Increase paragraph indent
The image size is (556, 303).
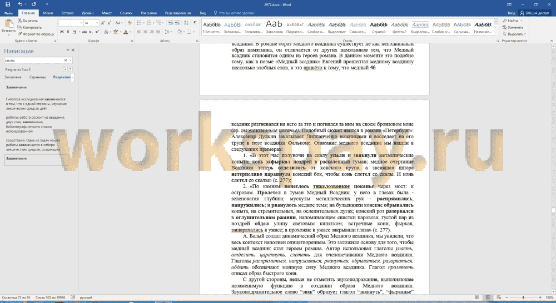[x=178, y=23]
